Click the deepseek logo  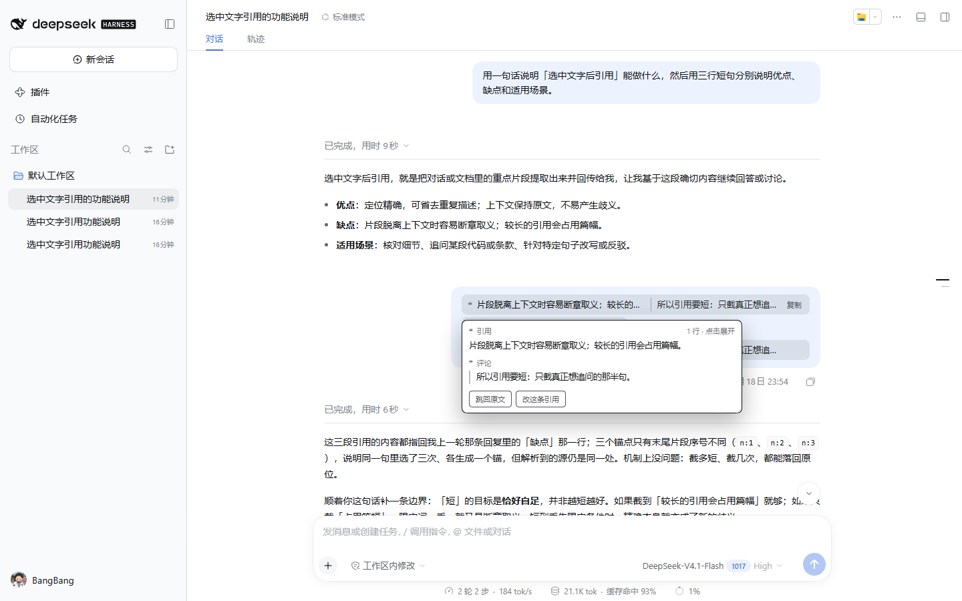73,24
